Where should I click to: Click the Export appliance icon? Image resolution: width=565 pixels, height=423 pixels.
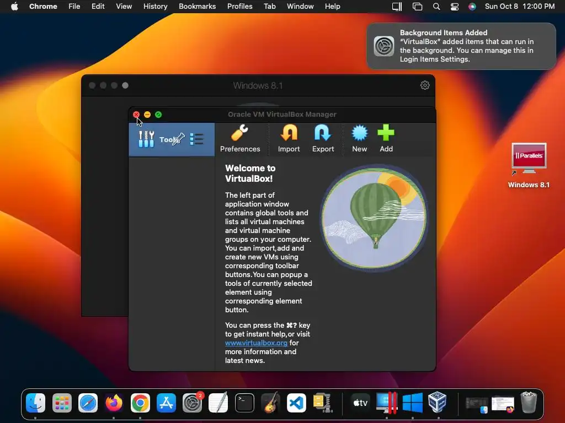pyautogui.click(x=323, y=139)
